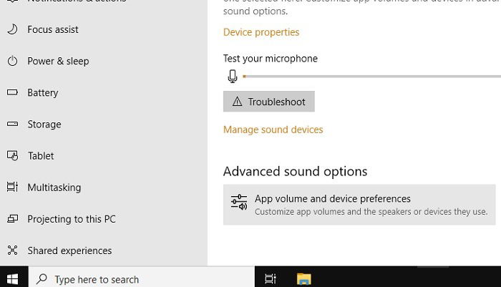Click the Power & sleep power icon
The image size is (501, 287).
(12, 61)
